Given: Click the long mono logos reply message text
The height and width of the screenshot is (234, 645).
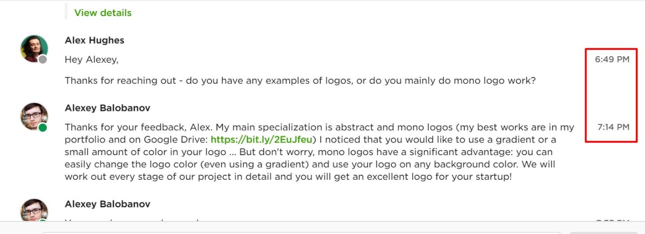Looking at the screenshot, I should coord(319,152).
